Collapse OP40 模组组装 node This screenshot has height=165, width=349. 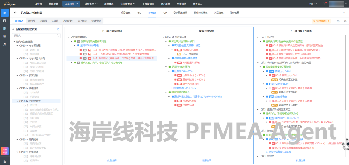pos(17,88)
